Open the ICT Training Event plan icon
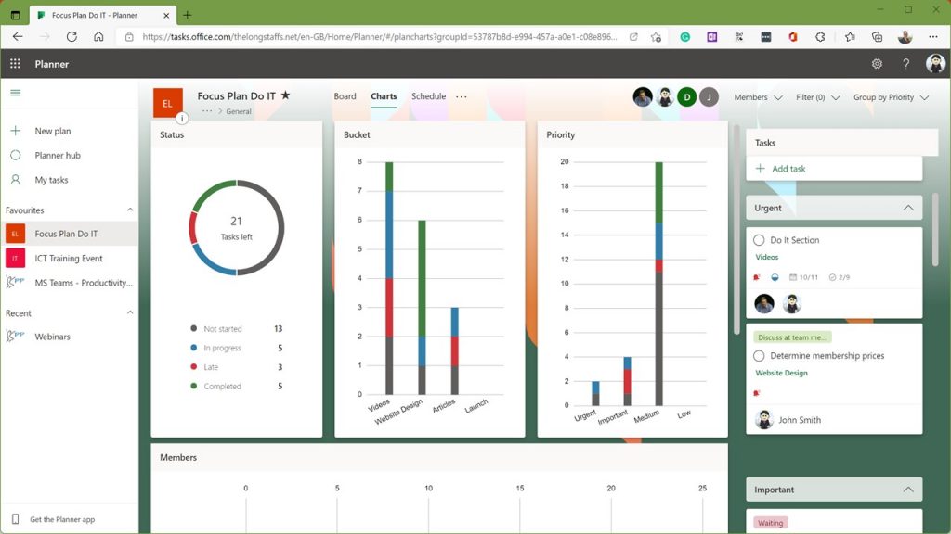This screenshot has width=951, height=534. tap(17, 258)
